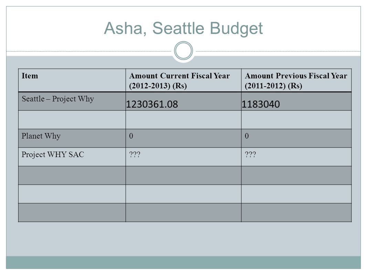Image resolution: width=367 pixels, height=275 pixels.
Task: Click empty cell in bottom-right of table
Action: (x=296, y=213)
